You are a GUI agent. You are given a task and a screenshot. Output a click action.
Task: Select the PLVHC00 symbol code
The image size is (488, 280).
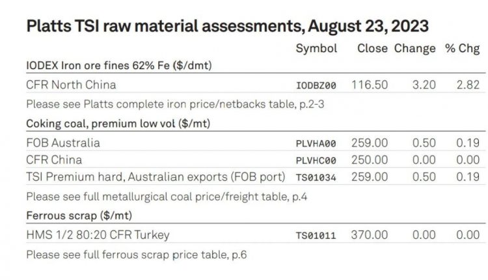coord(316,160)
